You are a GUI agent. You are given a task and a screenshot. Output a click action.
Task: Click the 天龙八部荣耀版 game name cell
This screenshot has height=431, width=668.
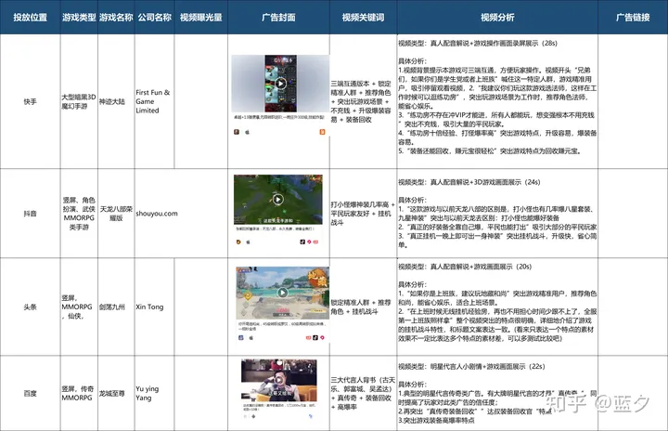click(x=116, y=214)
